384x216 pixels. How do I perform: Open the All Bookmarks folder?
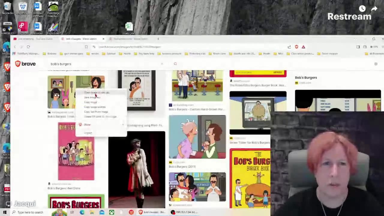click(374, 54)
